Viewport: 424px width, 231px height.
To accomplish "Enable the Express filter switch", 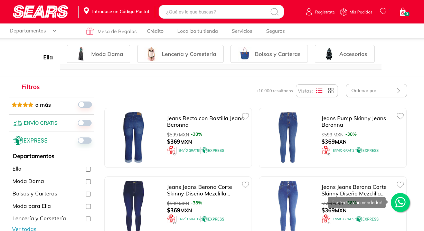I will click(85, 141).
